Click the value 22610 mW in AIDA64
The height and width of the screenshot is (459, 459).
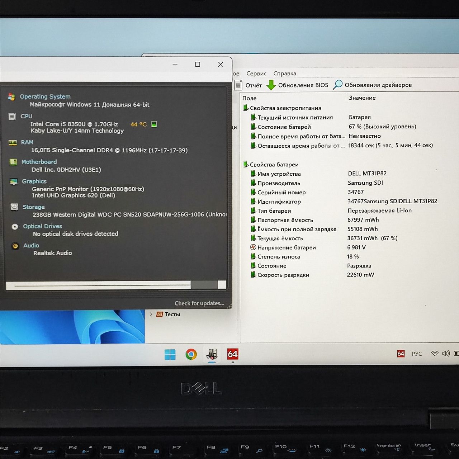click(x=360, y=275)
